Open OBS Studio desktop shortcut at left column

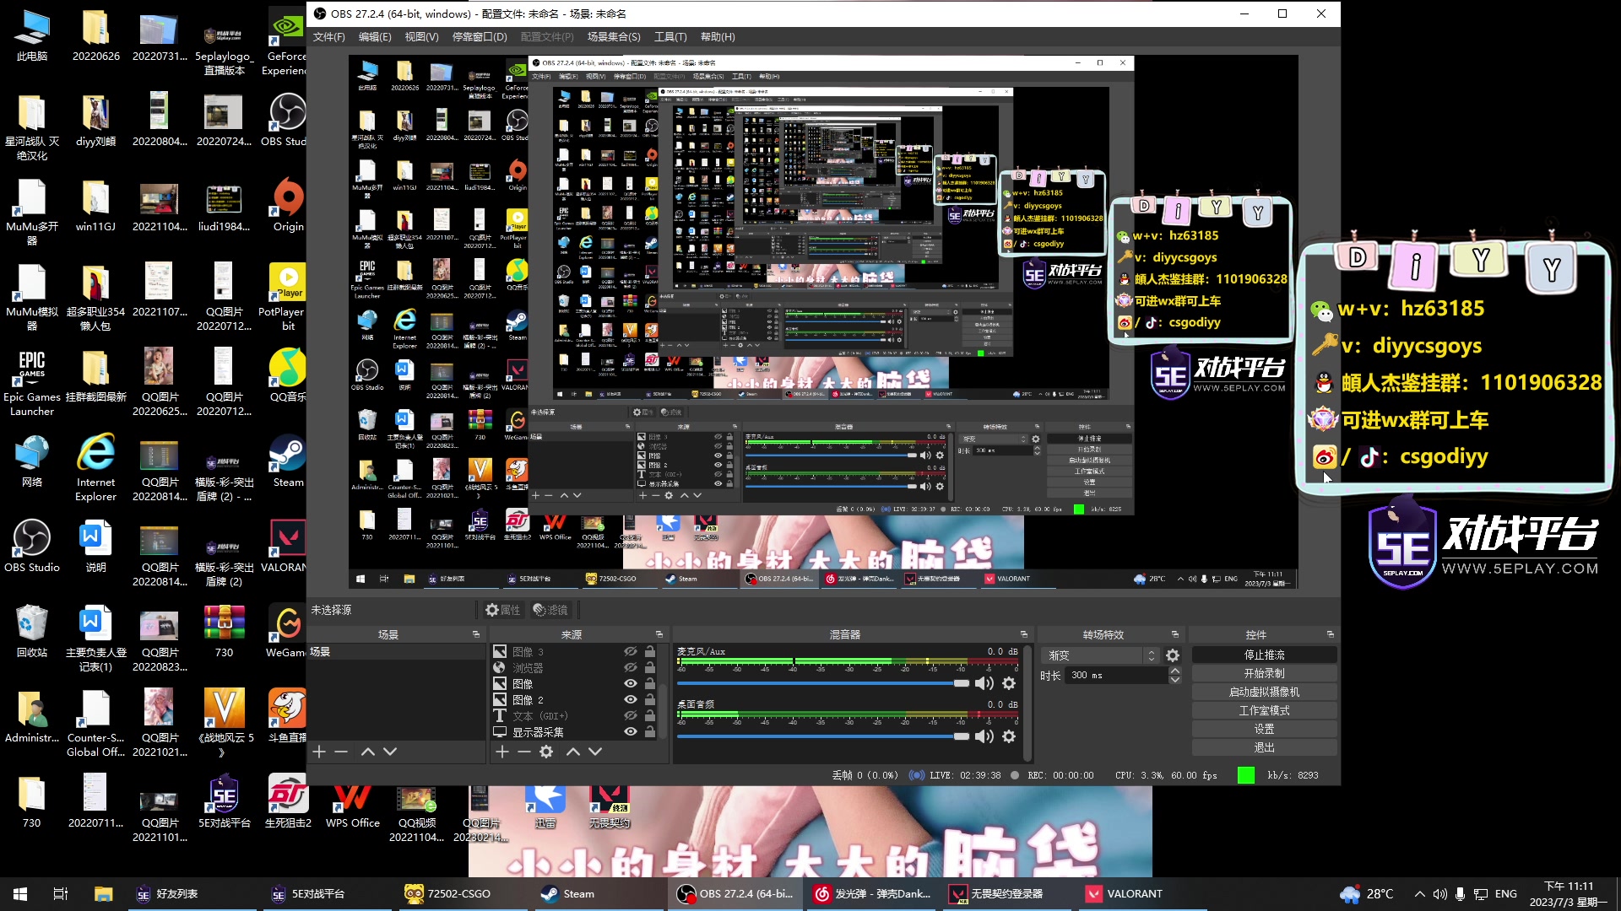(32, 546)
